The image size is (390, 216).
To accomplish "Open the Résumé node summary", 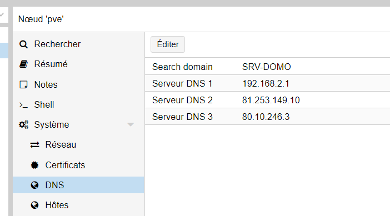I will [78, 64].
